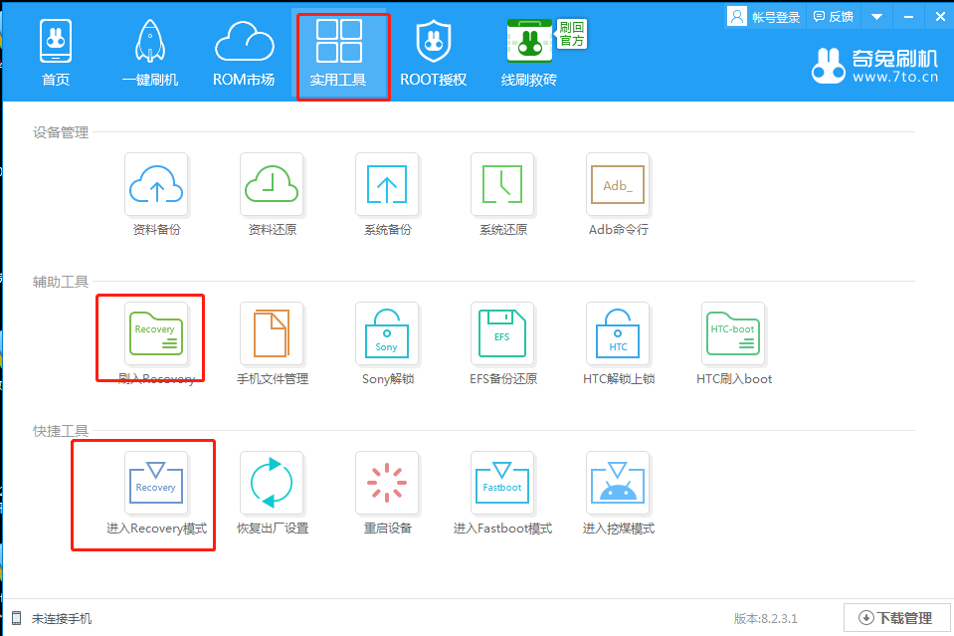Select the 实用工具 tab

[339, 53]
